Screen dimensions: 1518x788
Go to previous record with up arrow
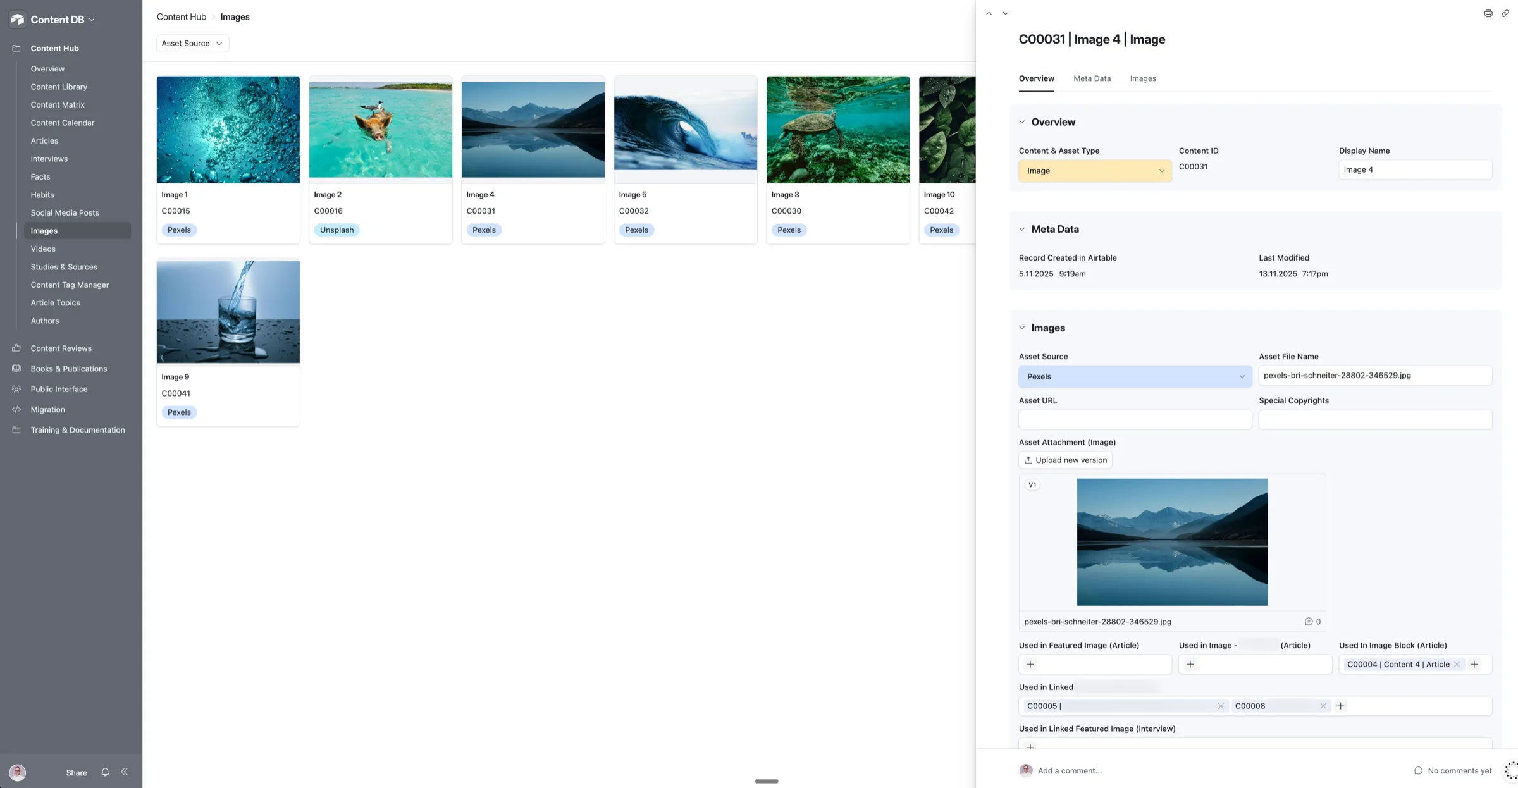coord(989,13)
